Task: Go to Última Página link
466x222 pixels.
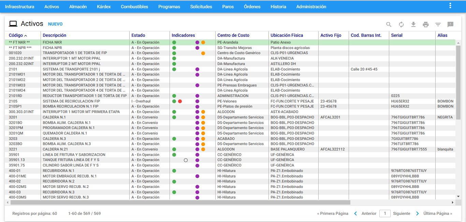Action: (438, 213)
